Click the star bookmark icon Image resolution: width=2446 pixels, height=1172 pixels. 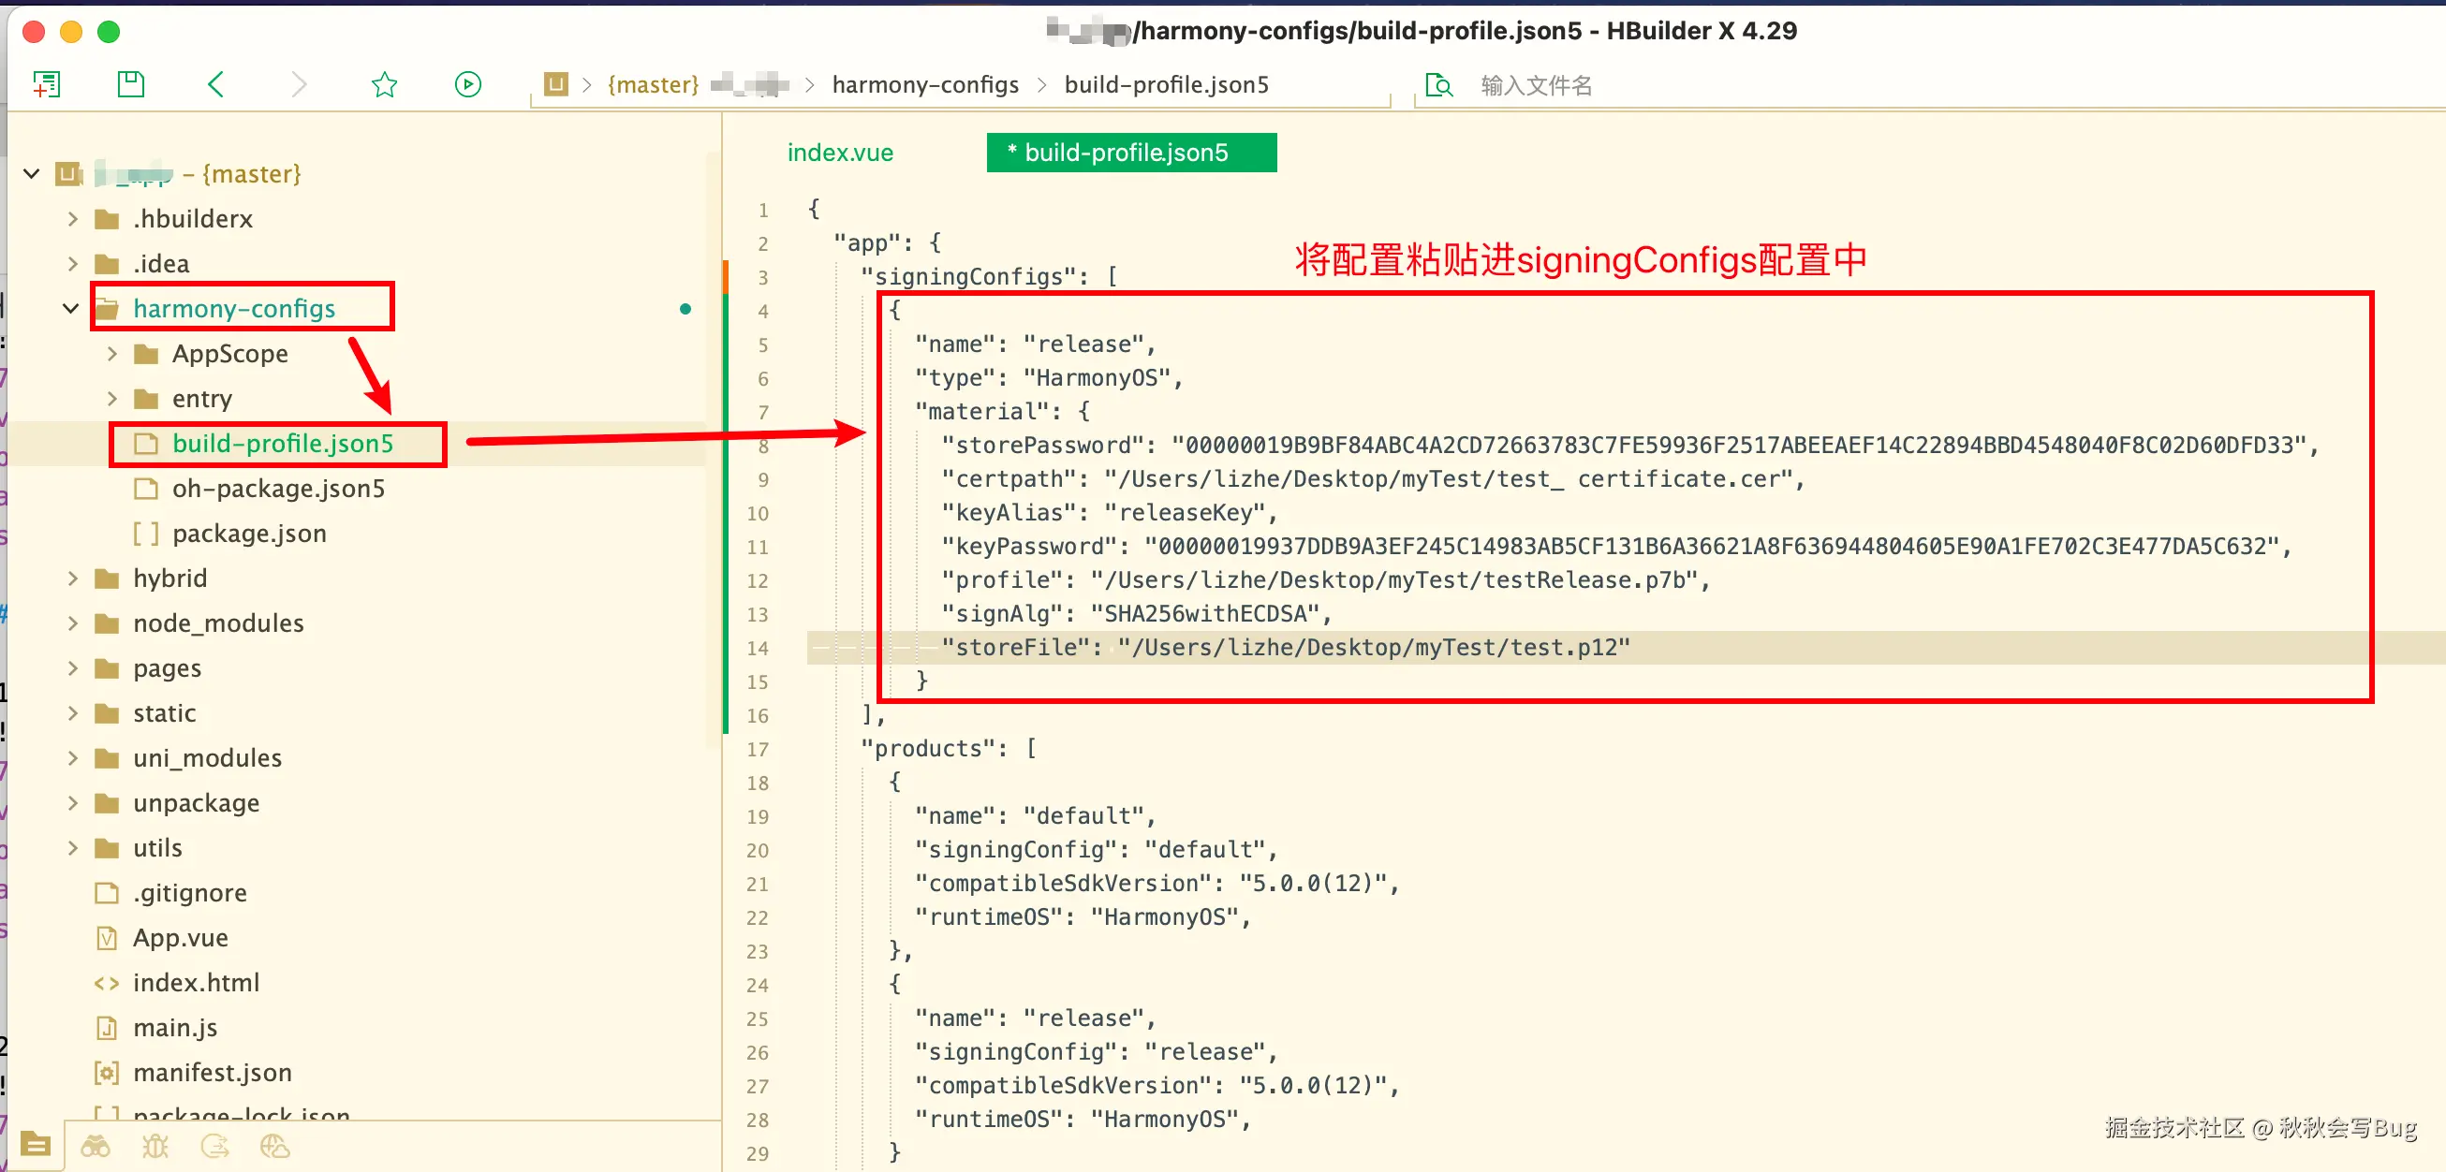click(x=384, y=84)
